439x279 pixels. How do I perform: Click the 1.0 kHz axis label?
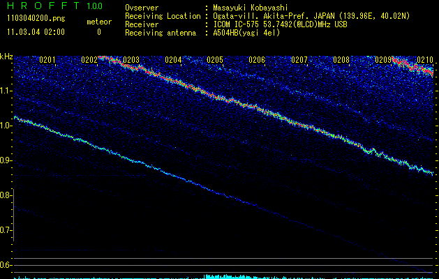(6, 126)
